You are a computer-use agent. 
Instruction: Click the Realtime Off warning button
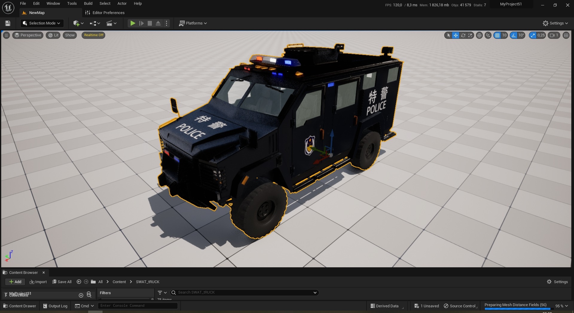click(94, 35)
